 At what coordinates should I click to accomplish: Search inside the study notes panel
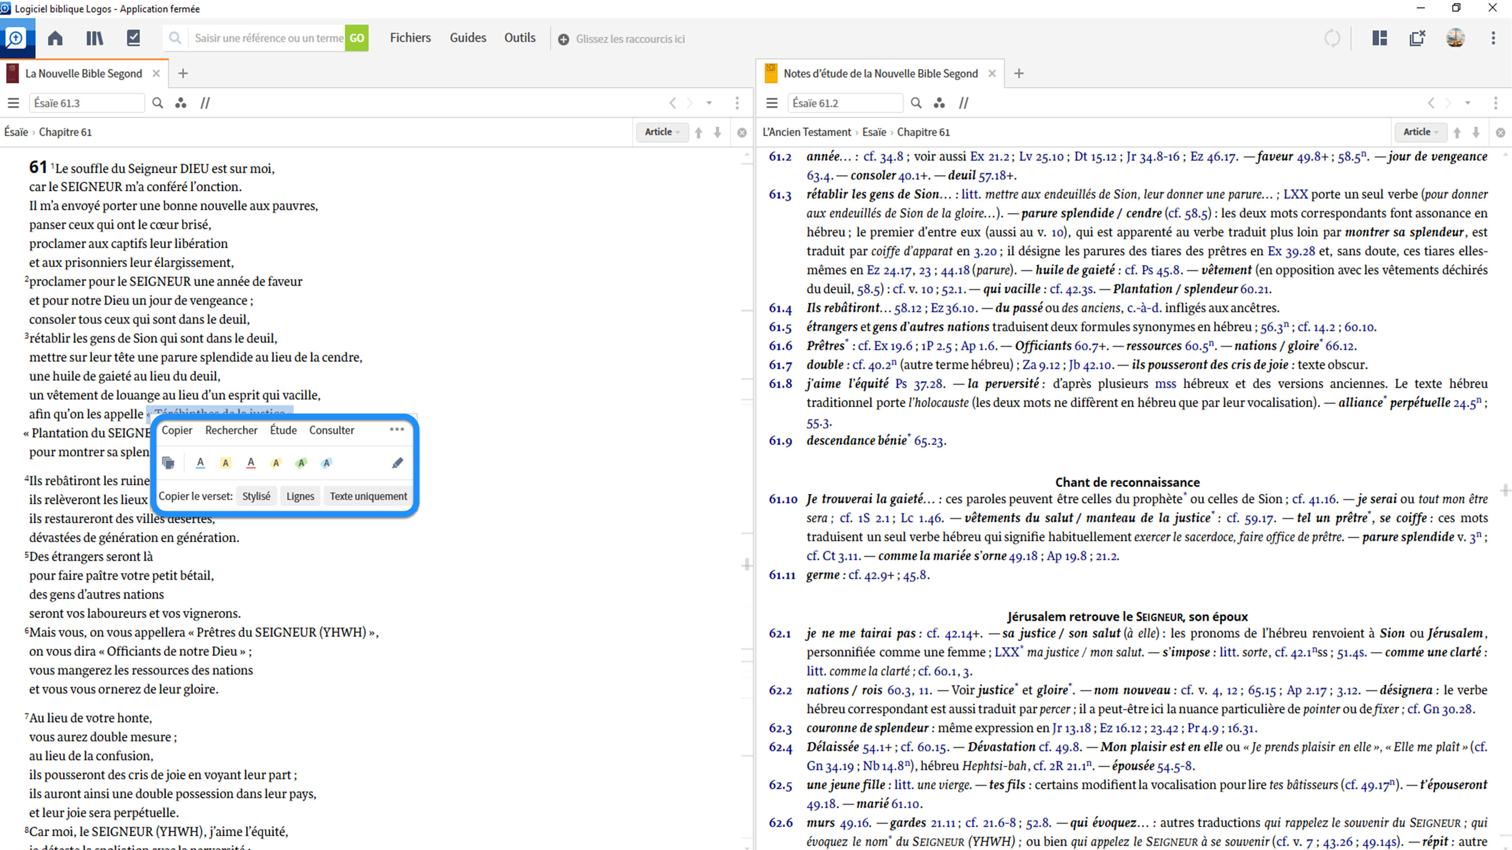[915, 103]
